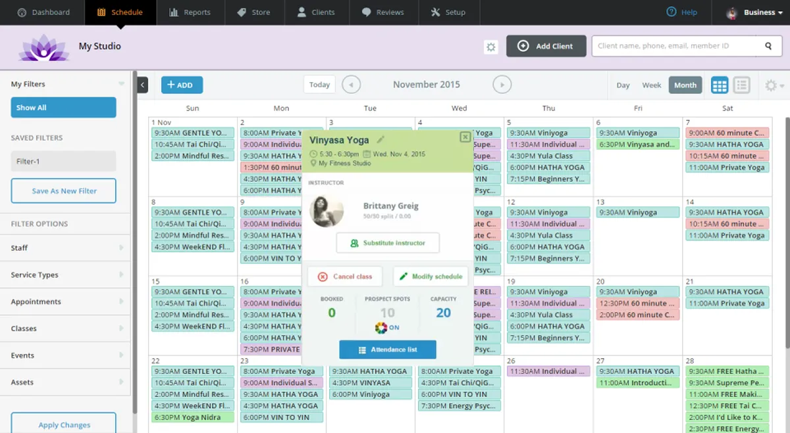This screenshot has width=790, height=433.
Task: Advance to the next month with the right arrow
Action: tap(502, 85)
